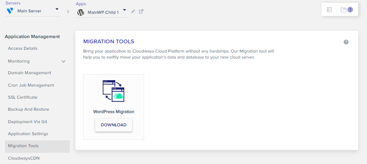Navigate to Backup And Restore
Screen dimensions: 367x164
[x=29, y=109]
